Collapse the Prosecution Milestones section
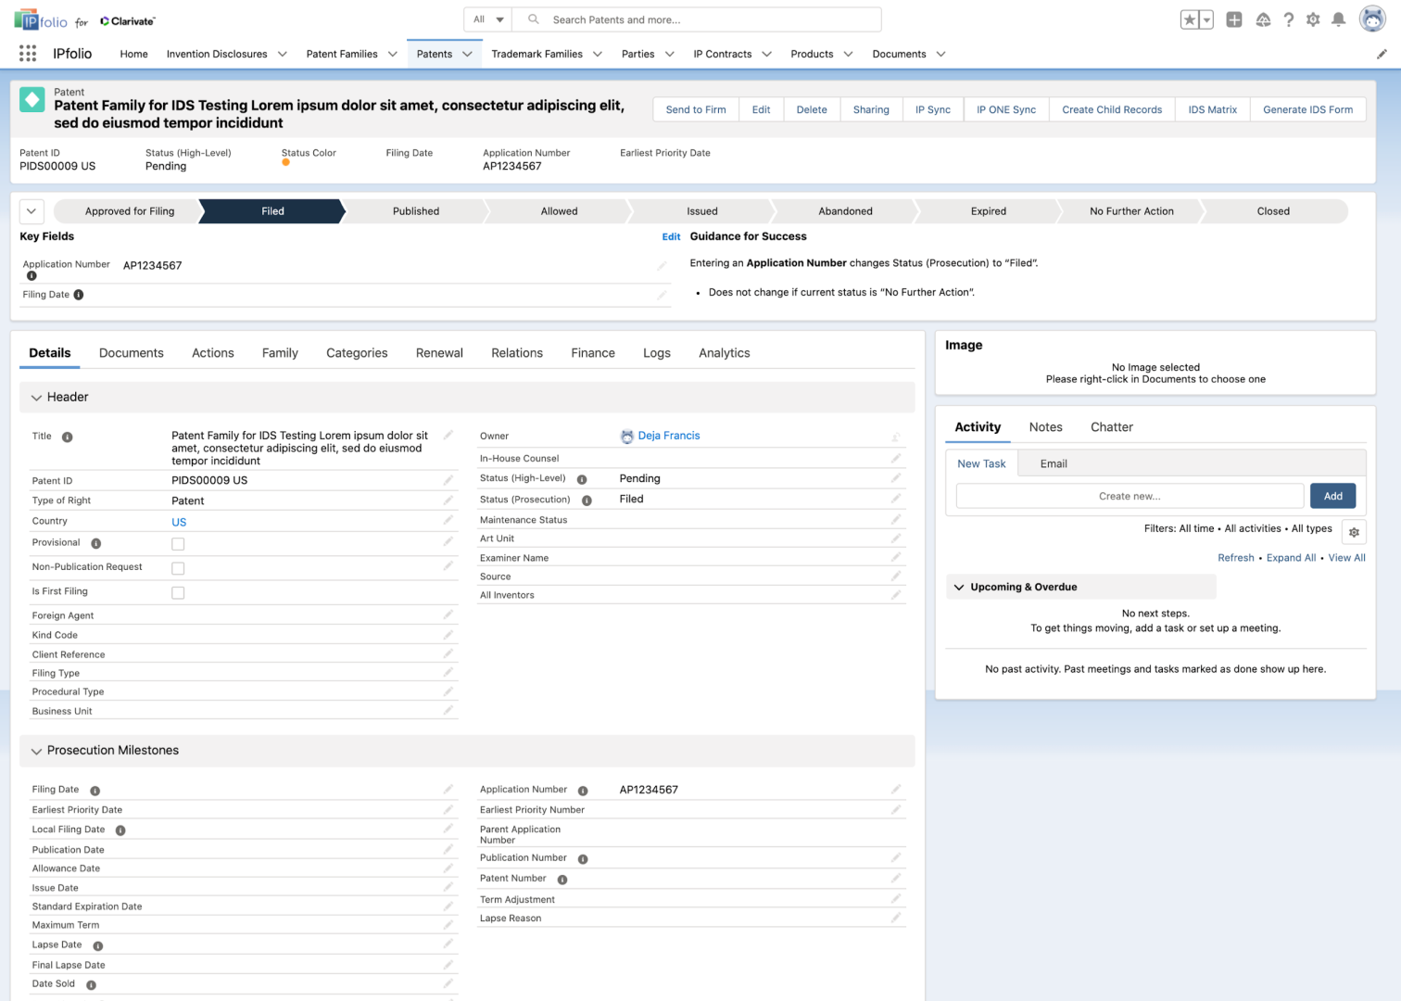This screenshot has height=1001, width=1401. [x=37, y=751]
